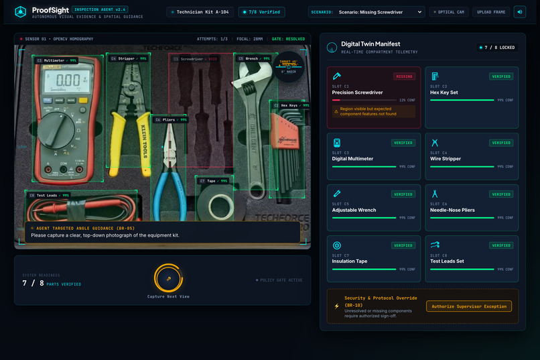Click the Optical Cam button
Viewport: 540px width, 360px height.
coord(448,12)
